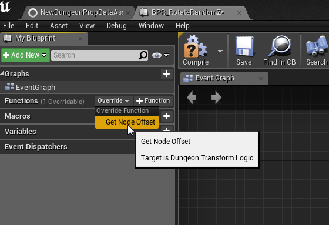The height and width of the screenshot is (225, 329).
Task: Click magnifier icon in My Blueprint search
Action: pyautogui.click(x=143, y=55)
